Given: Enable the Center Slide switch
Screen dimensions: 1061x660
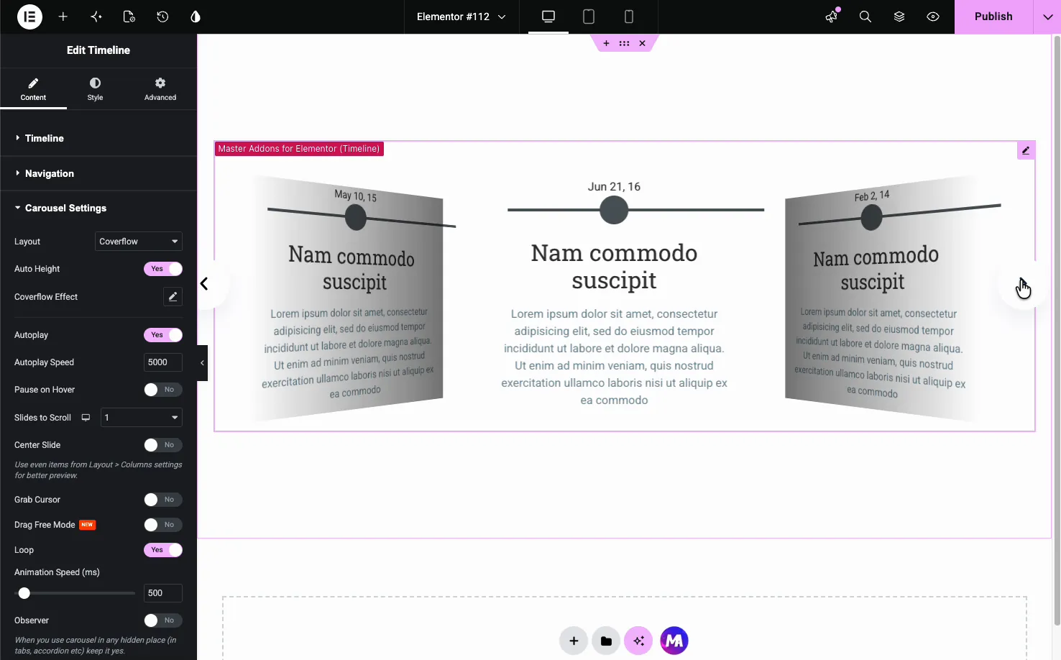Looking at the screenshot, I should (x=163, y=445).
